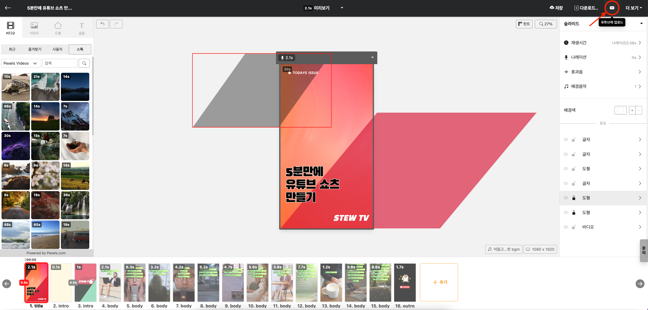Open the 미리보기 preview dropdown arrow
This screenshot has width=648, height=310.
tap(342, 8)
